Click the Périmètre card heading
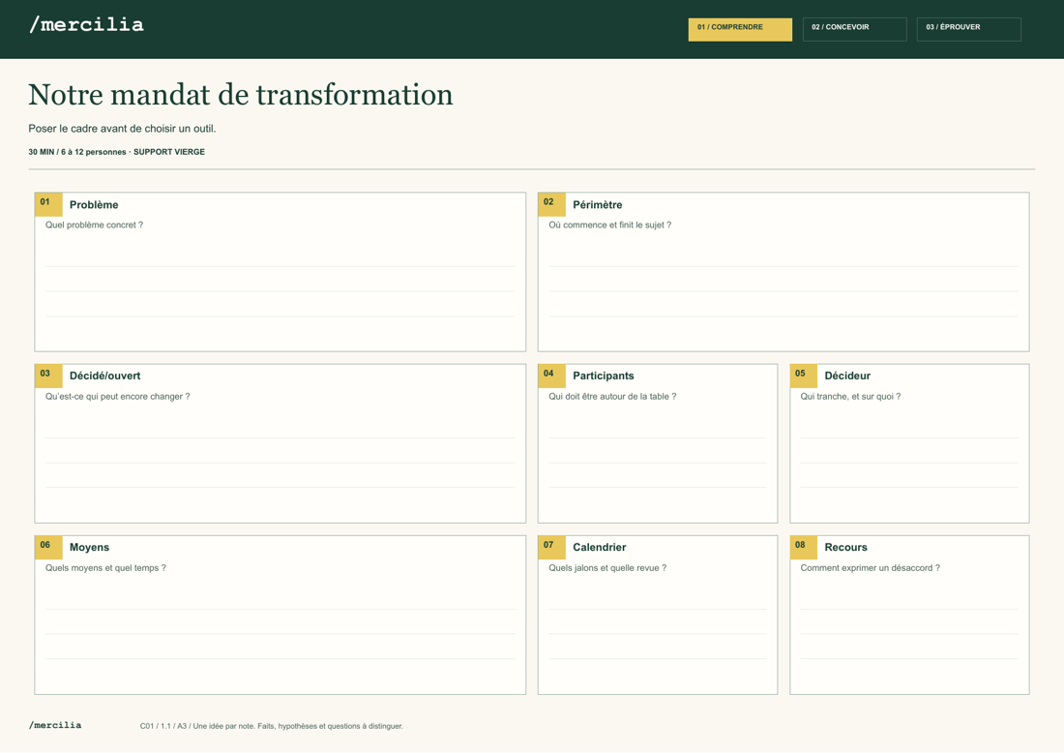 click(597, 205)
